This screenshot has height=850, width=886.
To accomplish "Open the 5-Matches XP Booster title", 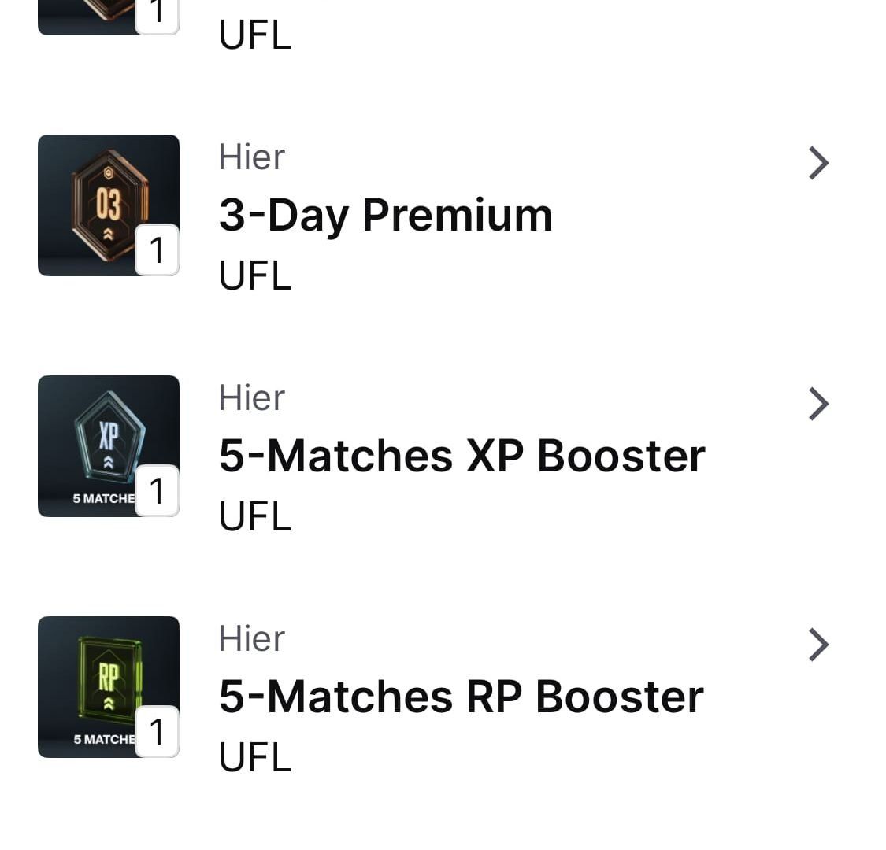I will pos(462,456).
